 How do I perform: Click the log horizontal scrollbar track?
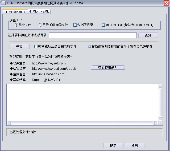click(82, 123)
